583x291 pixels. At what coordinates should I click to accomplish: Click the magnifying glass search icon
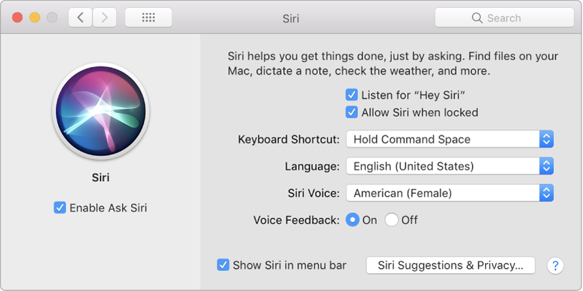pos(477,18)
